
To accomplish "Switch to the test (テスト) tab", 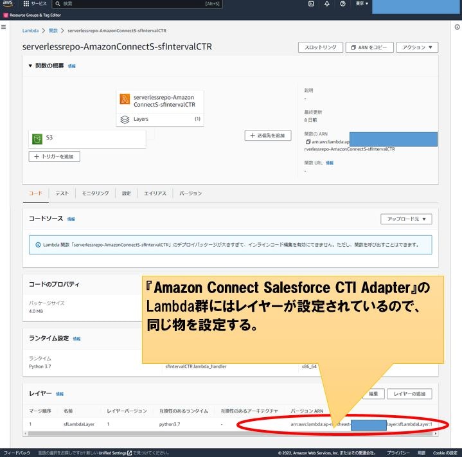I will point(62,193).
